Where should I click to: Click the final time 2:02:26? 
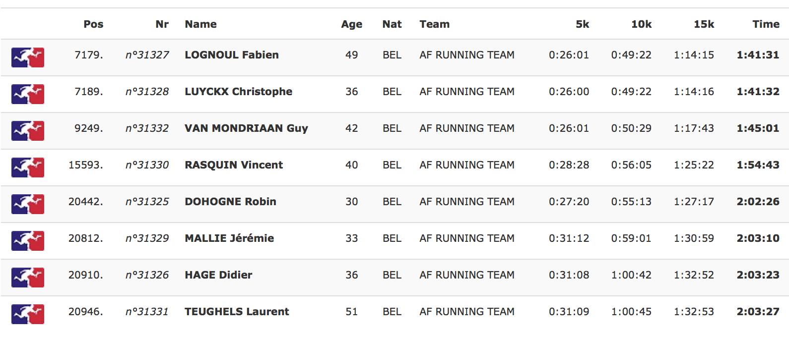click(x=758, y=202)
